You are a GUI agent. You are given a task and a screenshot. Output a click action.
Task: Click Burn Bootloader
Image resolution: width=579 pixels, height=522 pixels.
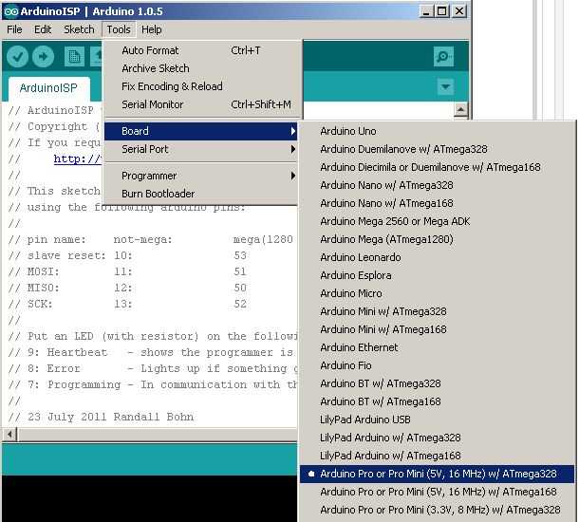[200, 195]
